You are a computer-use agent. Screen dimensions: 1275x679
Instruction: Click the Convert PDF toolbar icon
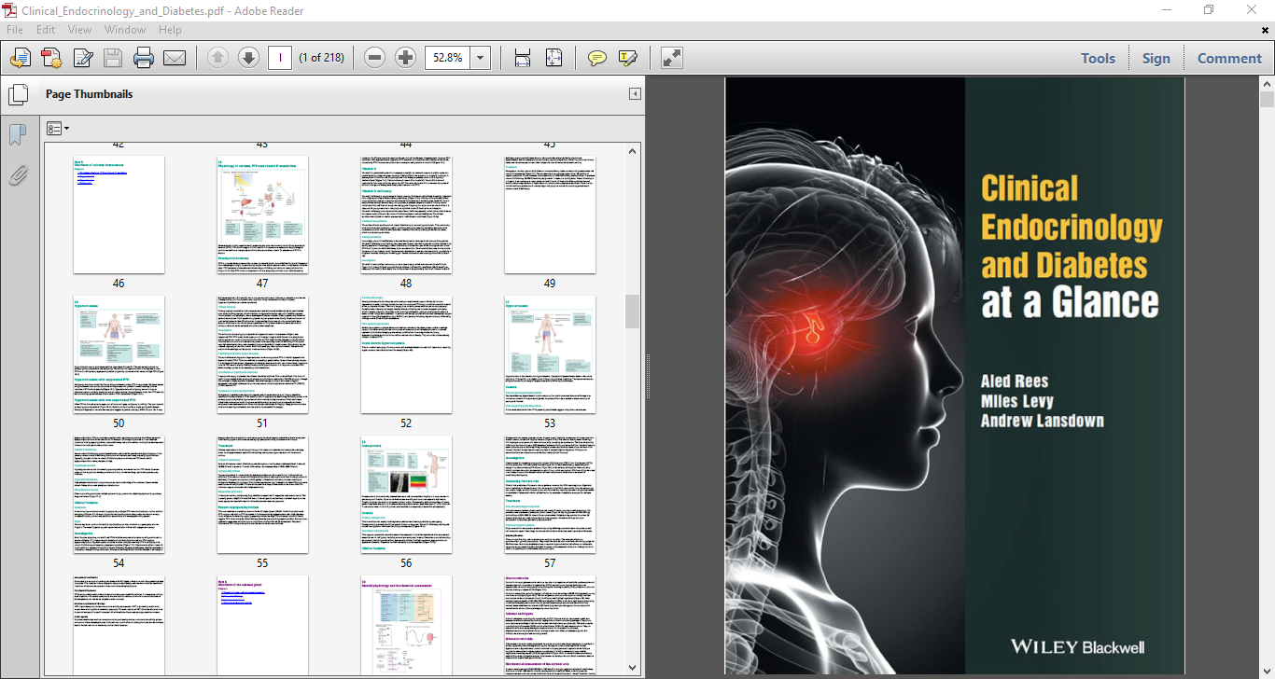coord(51,58)
